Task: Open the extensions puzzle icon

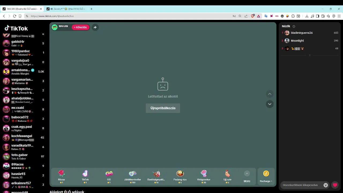Action: pyautogui.click(x=293, y=16)
